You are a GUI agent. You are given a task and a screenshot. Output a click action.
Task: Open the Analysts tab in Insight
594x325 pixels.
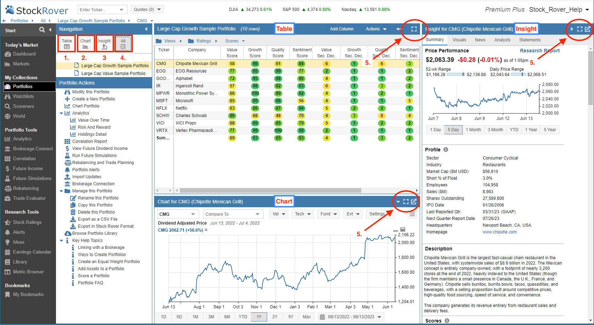point(502,40)
